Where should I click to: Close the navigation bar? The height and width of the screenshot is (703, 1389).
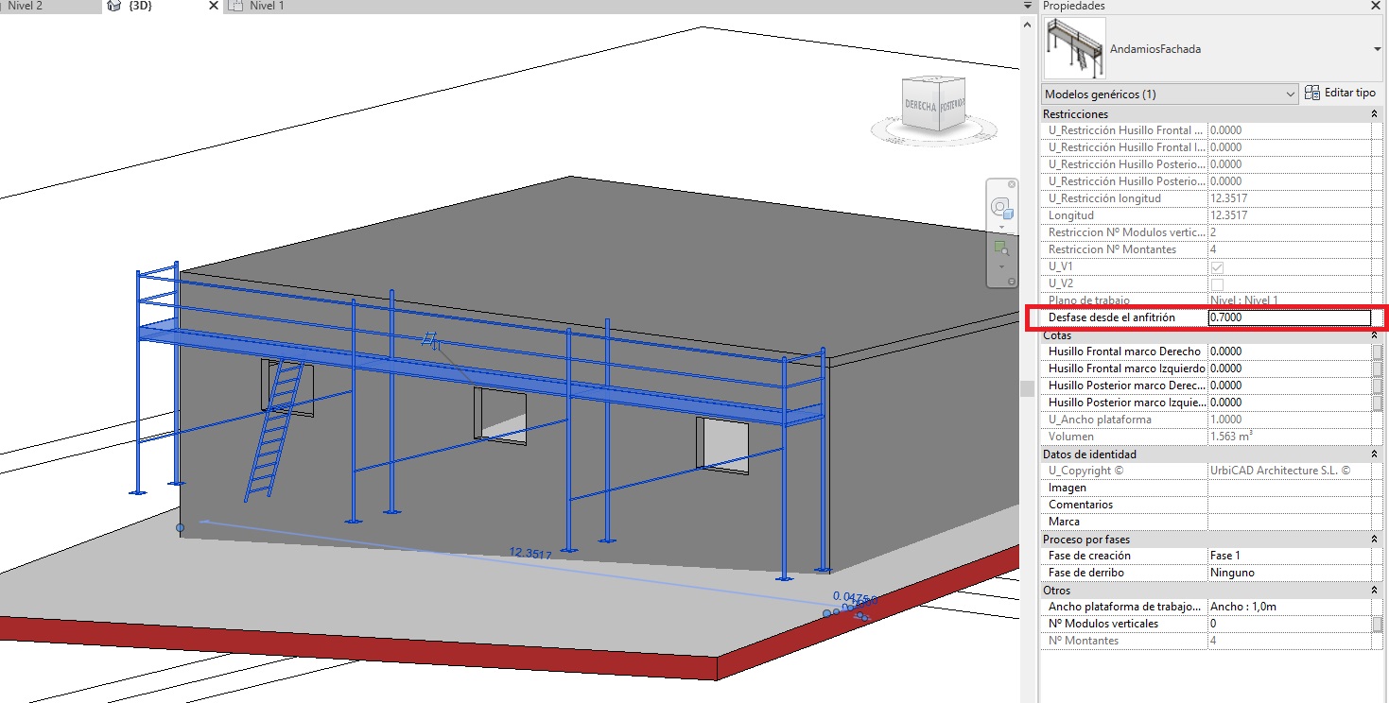coord(1011,183)
